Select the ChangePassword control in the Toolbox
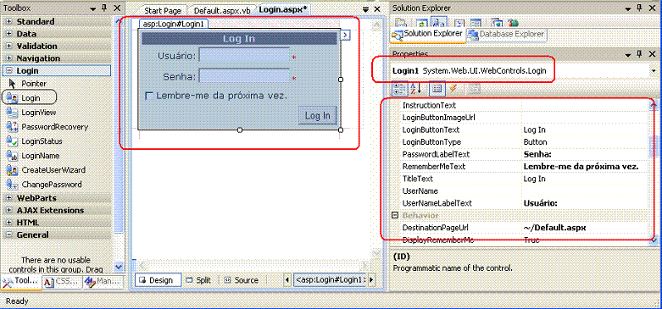The image size is (662, 309). [44, 185]
